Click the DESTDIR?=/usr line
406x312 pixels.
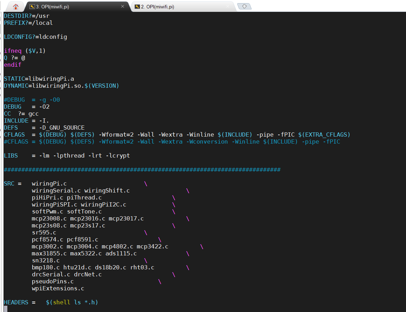27,16
